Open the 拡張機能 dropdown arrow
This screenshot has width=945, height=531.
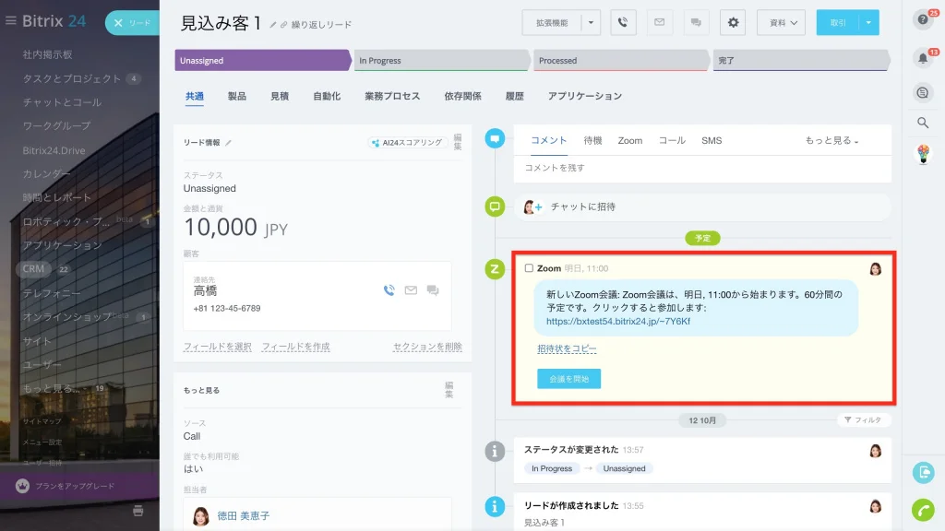(x=591, y=23)
